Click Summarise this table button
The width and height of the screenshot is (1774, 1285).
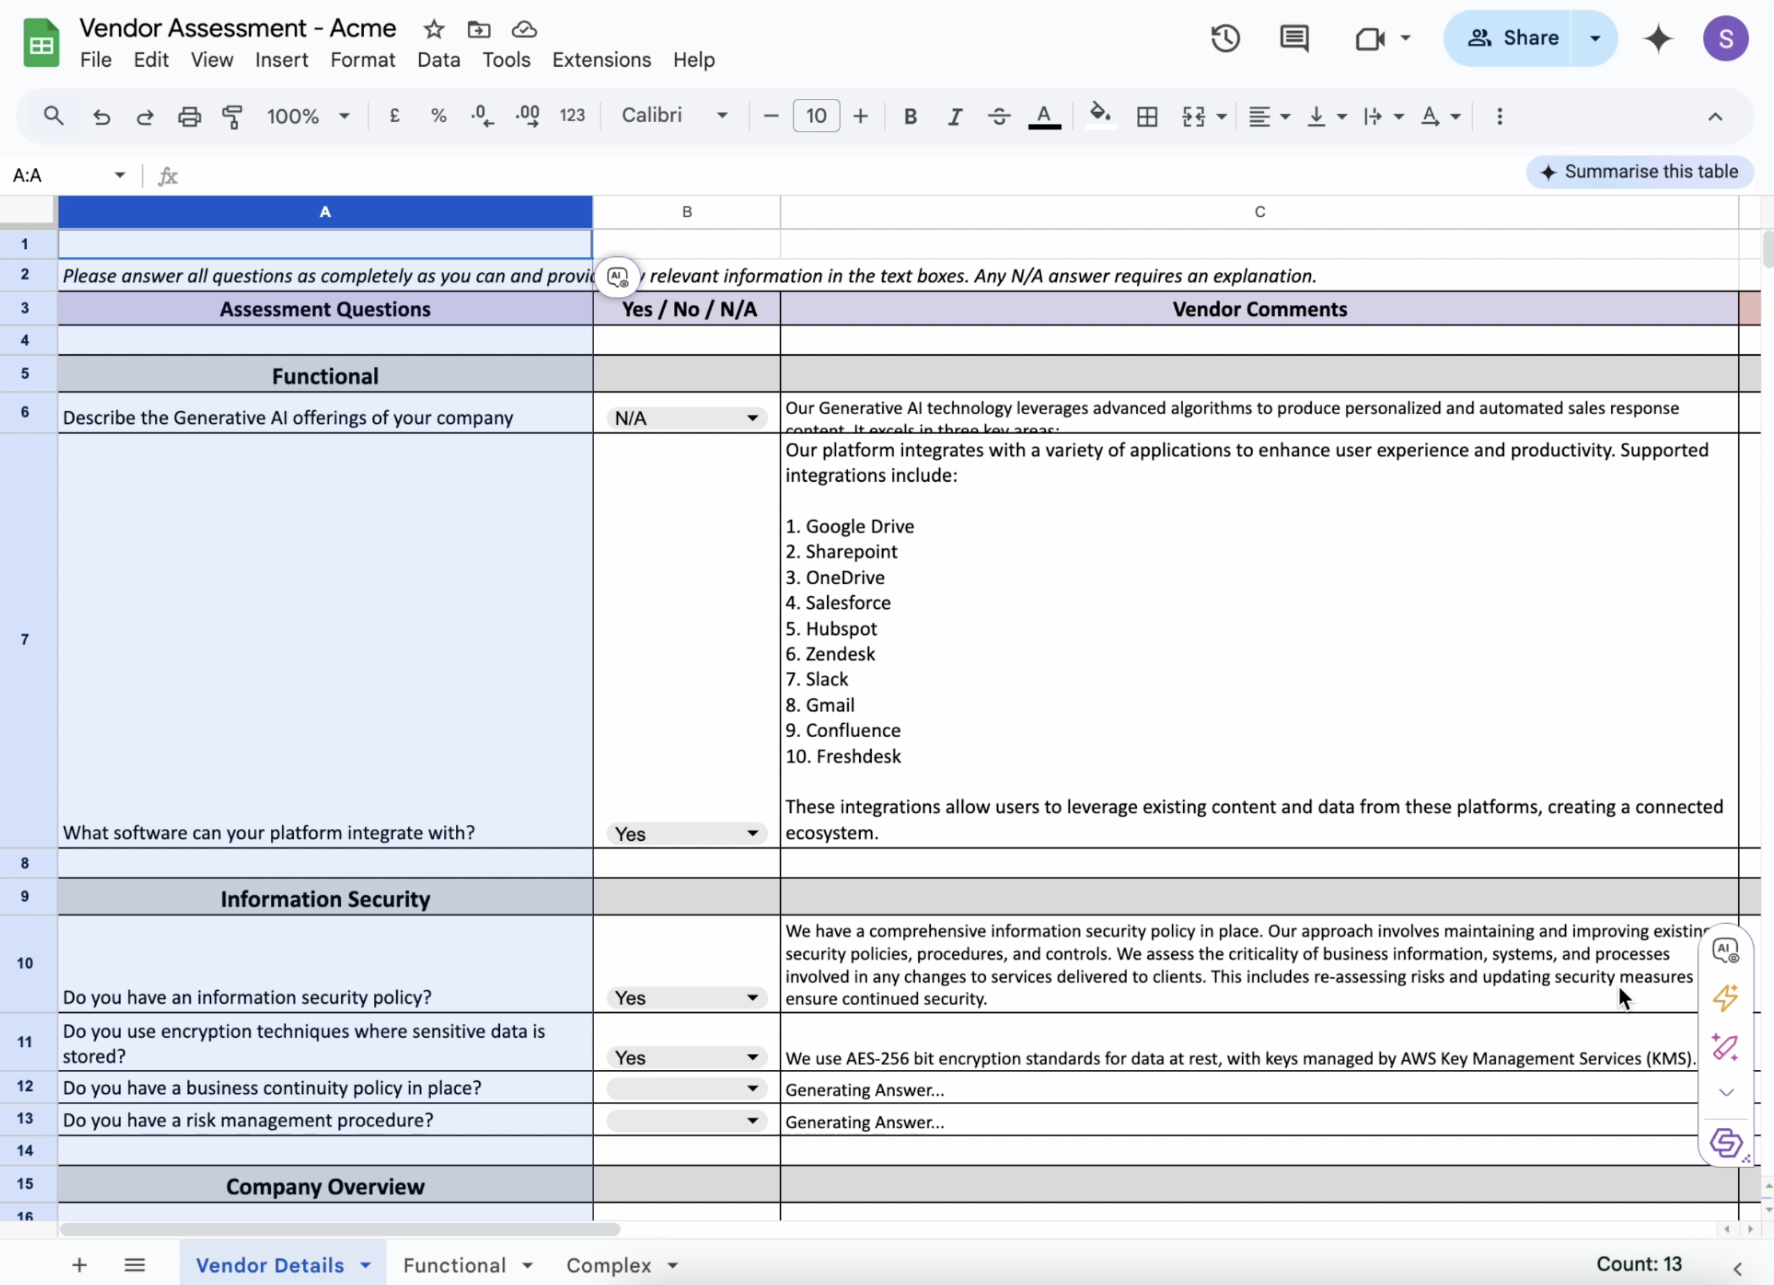pos(1640,172)
